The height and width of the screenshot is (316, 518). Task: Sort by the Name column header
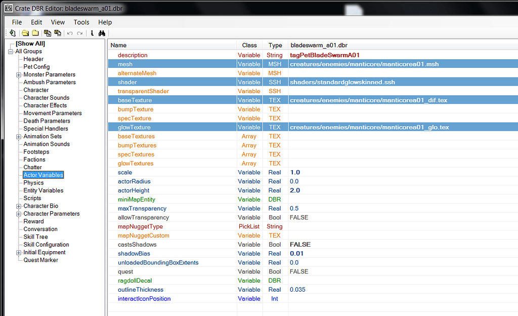pos(172,45)
